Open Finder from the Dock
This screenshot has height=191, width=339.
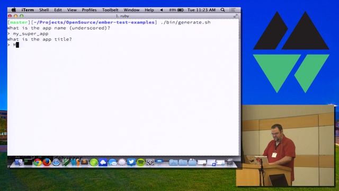click(19, 162)
